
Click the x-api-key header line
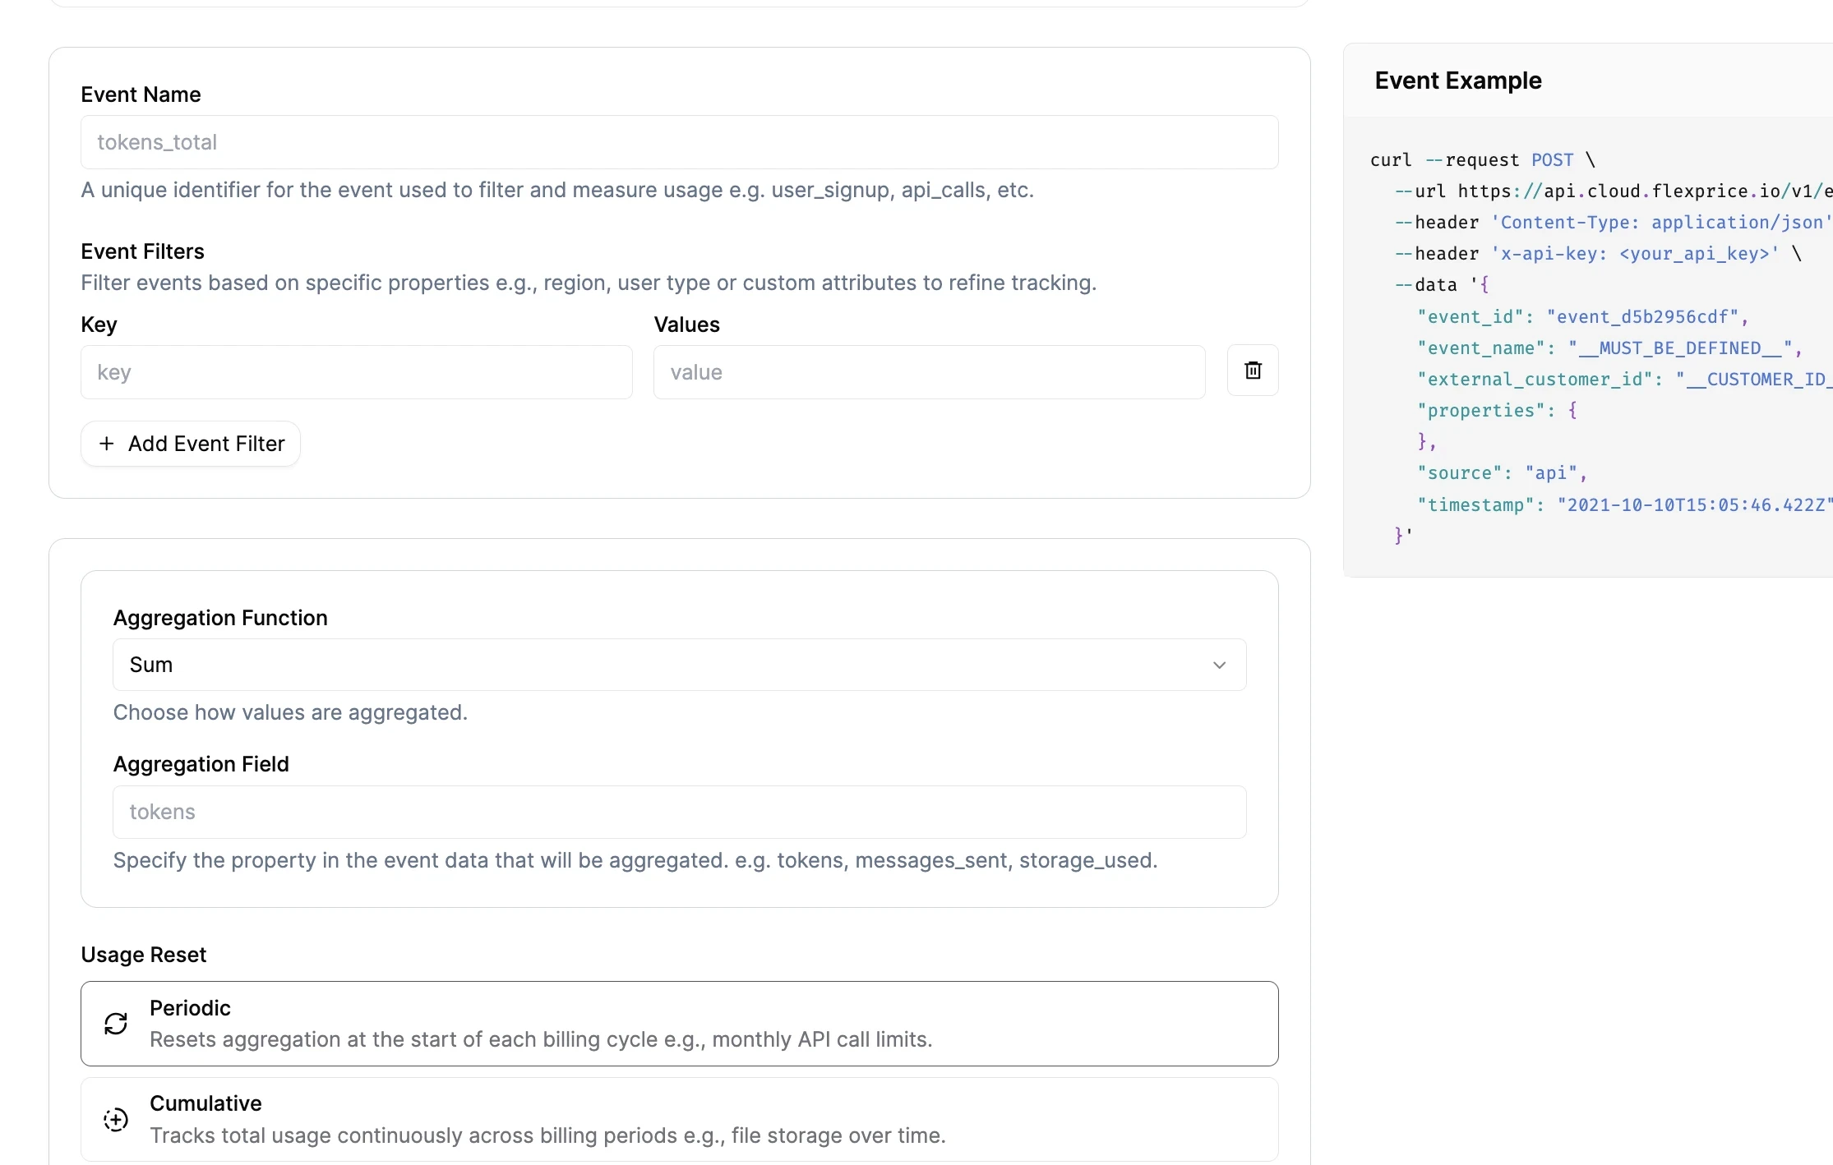click(x=1597, y=254)
